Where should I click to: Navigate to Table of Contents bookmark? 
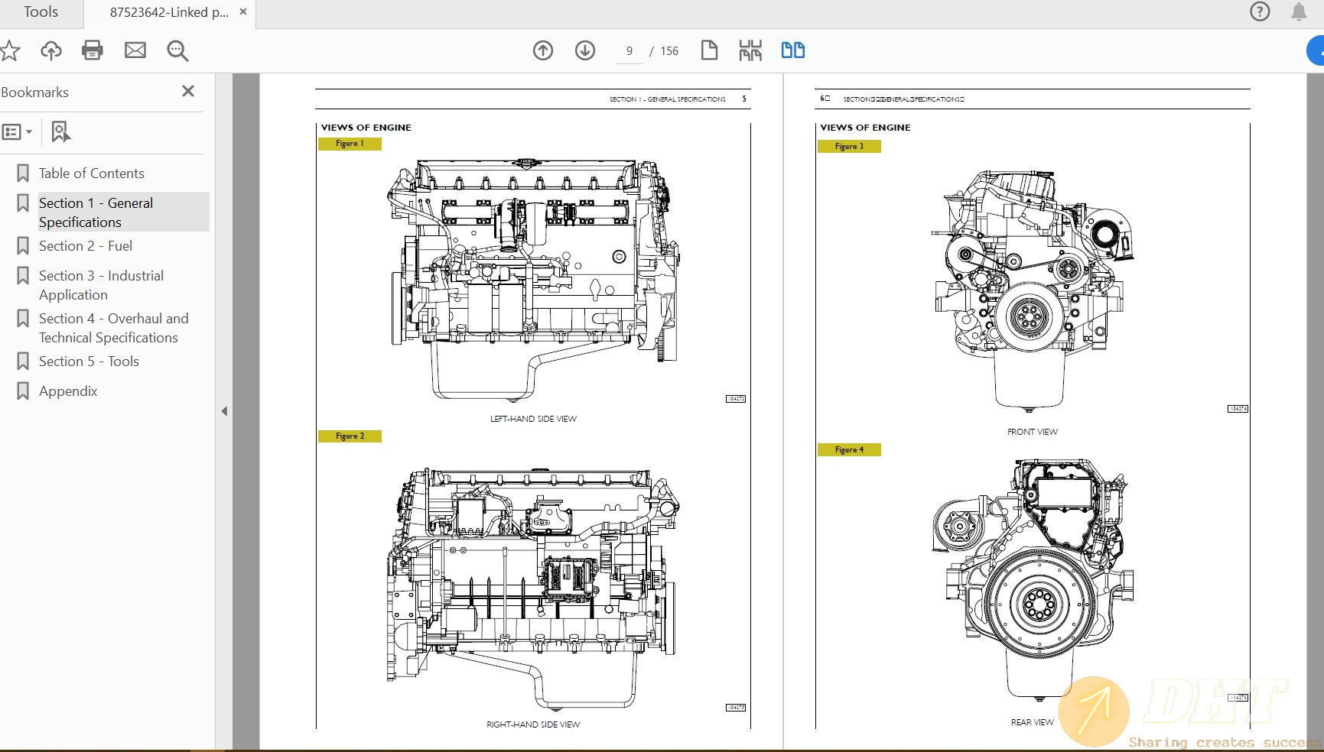[x=91, y=173]
